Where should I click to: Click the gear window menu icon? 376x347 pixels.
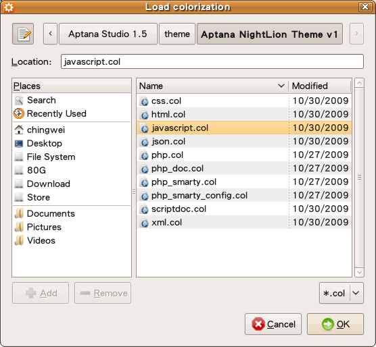pyautogui.click(x=9, y=7)
